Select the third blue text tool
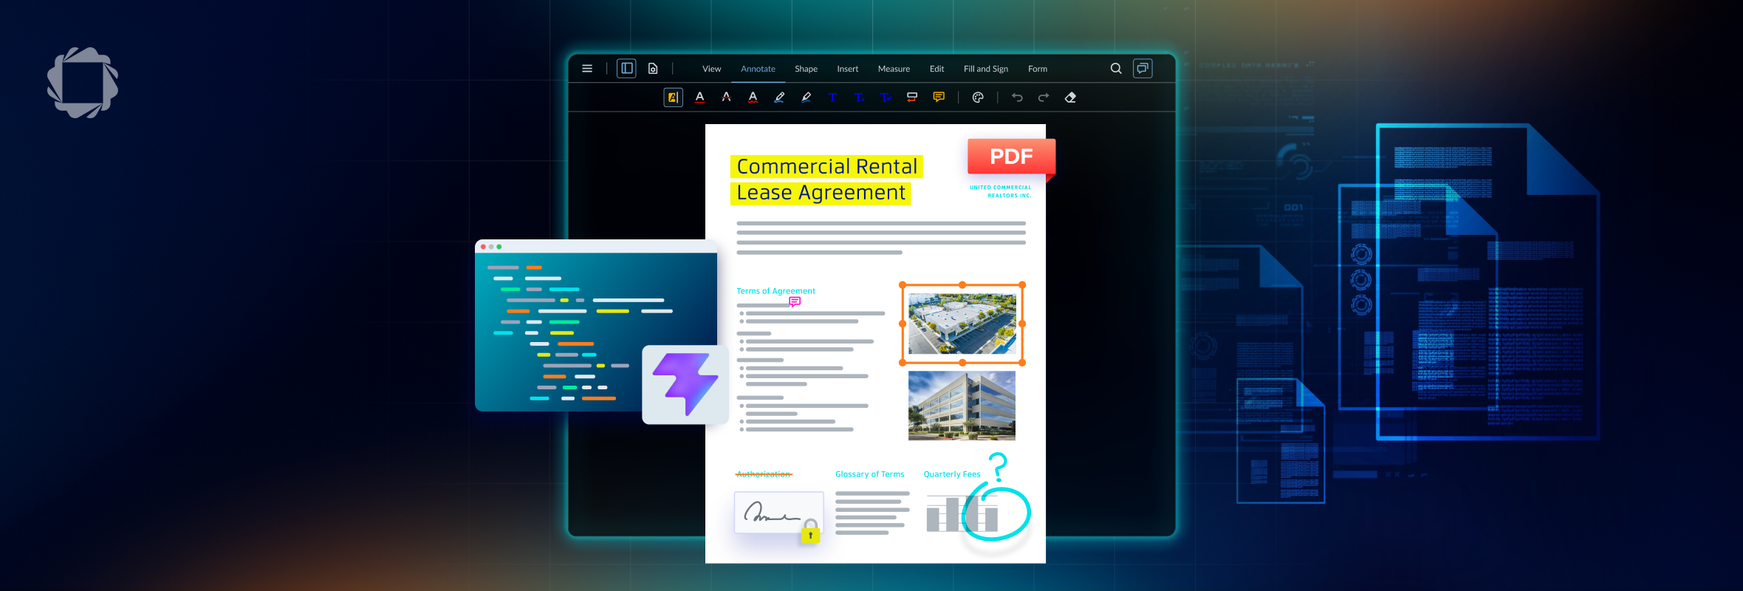The width and height of the screenshot is (1743, 591). tap(886, 98)
